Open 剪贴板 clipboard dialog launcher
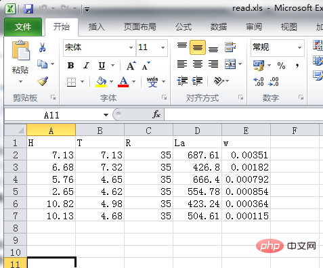The height and width of the screenshot is (268, 323). click(x=53, y=97)
